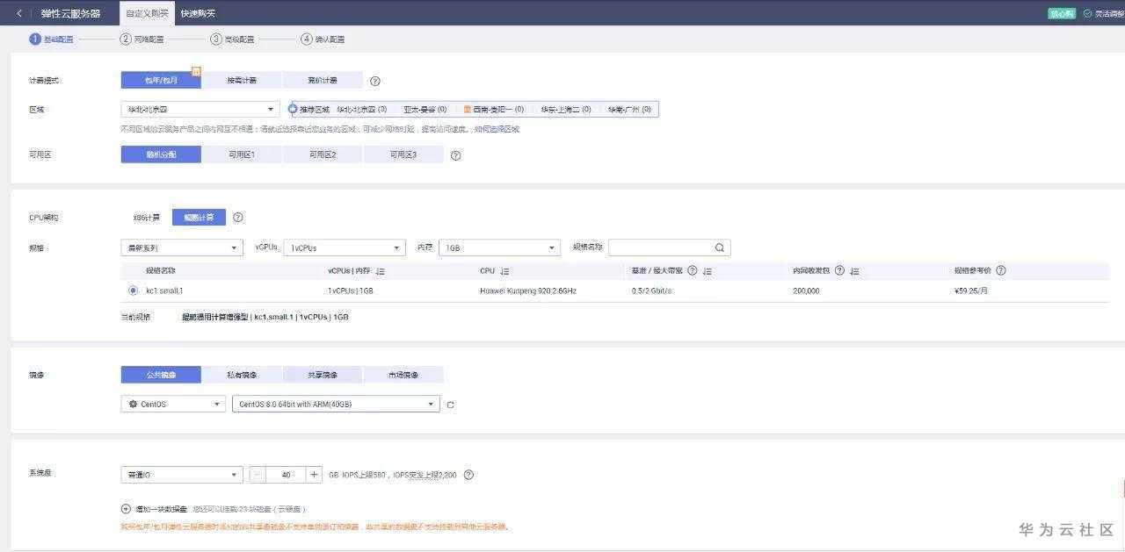The width and height of the screenshot is (1125, 552).
Task: Click 灵活调整 icon in top right
Action: pyautogui.click(x=1088, y=13)
